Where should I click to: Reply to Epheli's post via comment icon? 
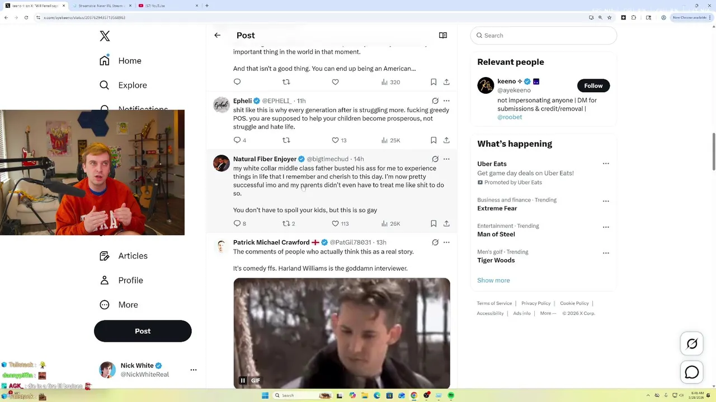point(237,140)
